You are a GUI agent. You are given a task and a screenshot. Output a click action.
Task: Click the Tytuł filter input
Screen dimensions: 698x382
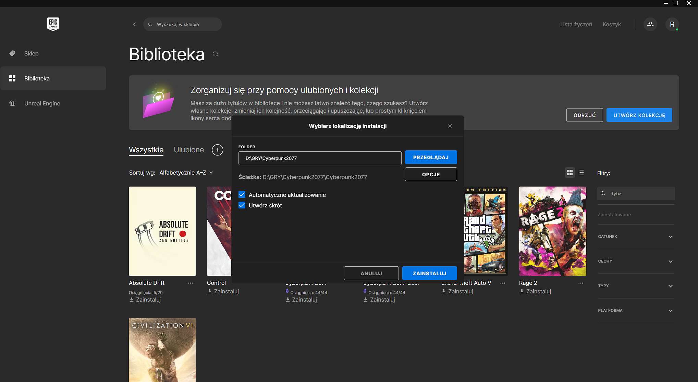click(636, 193)
